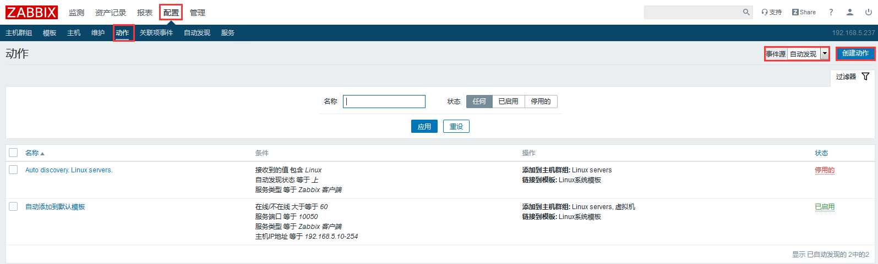Go to 动作 submenu
The height and width of the screenshot is (264, 878).
point(122,33)
